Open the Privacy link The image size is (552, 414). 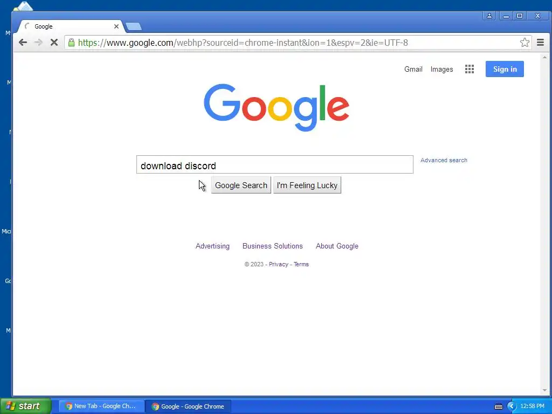[x=279, y=264]
